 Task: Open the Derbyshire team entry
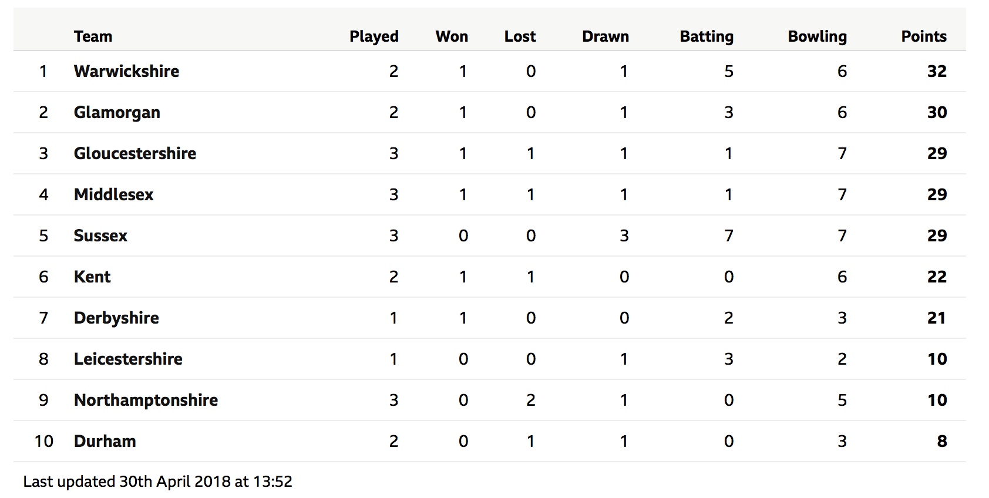(x=116, y=318)
